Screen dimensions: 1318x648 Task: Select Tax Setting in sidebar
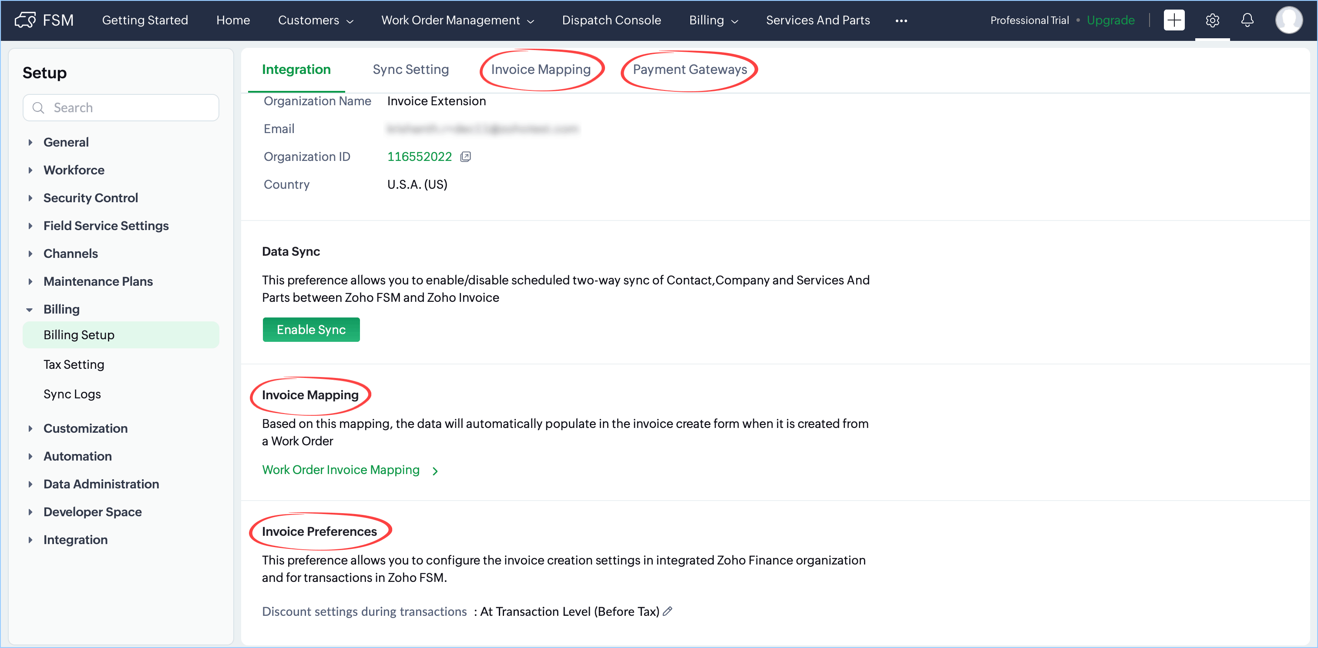tap(74, 364)
